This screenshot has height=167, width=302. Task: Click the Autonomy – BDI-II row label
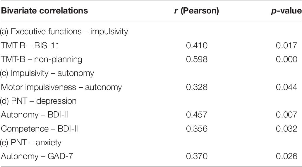(x=35, y=115)
